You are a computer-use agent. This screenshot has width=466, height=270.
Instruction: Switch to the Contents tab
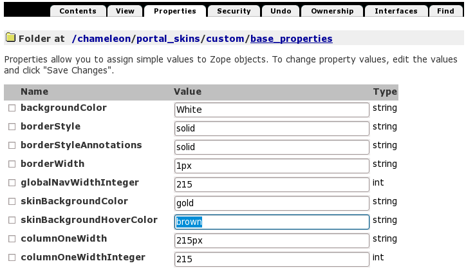(77, 11)
